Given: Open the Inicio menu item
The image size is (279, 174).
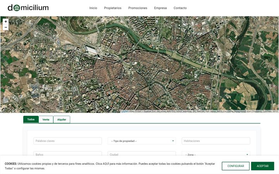Looking at the screenshot, I should click(93, 8).
